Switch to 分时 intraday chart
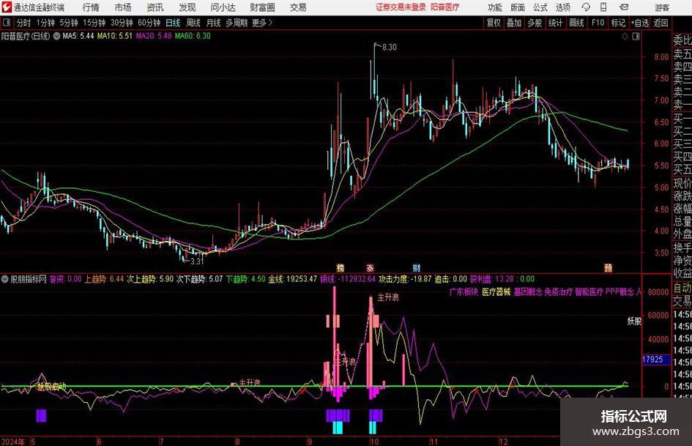 coord(23,23)
